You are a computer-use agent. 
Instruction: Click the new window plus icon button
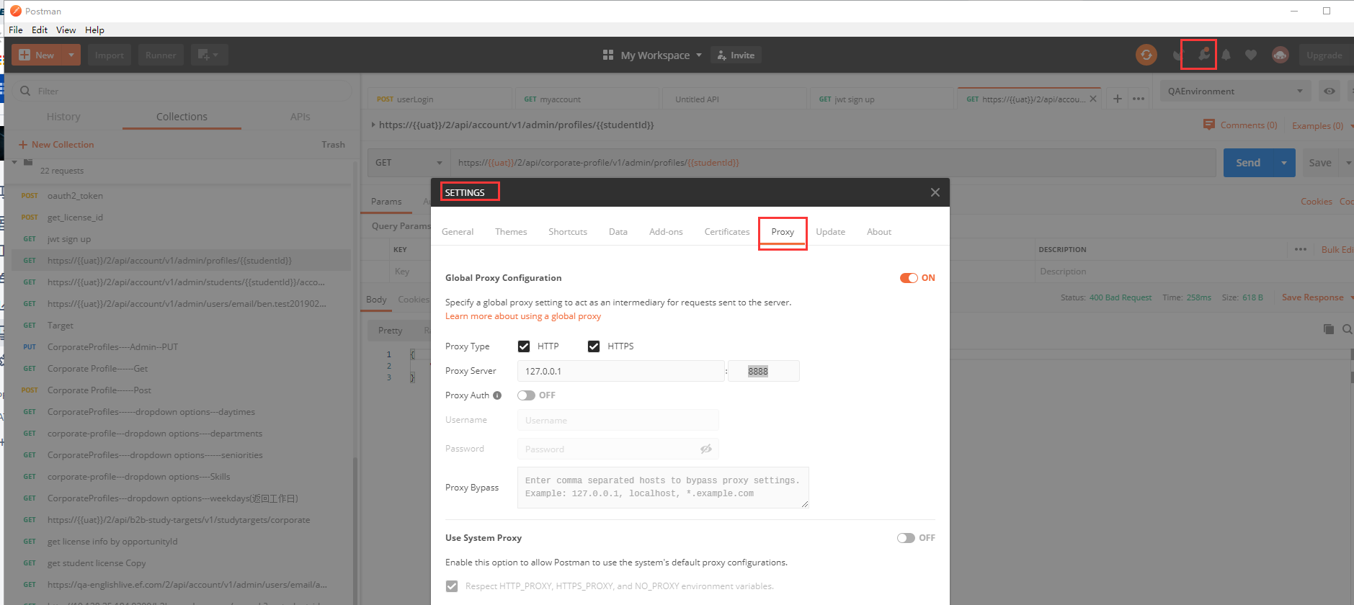pos(209,55)
